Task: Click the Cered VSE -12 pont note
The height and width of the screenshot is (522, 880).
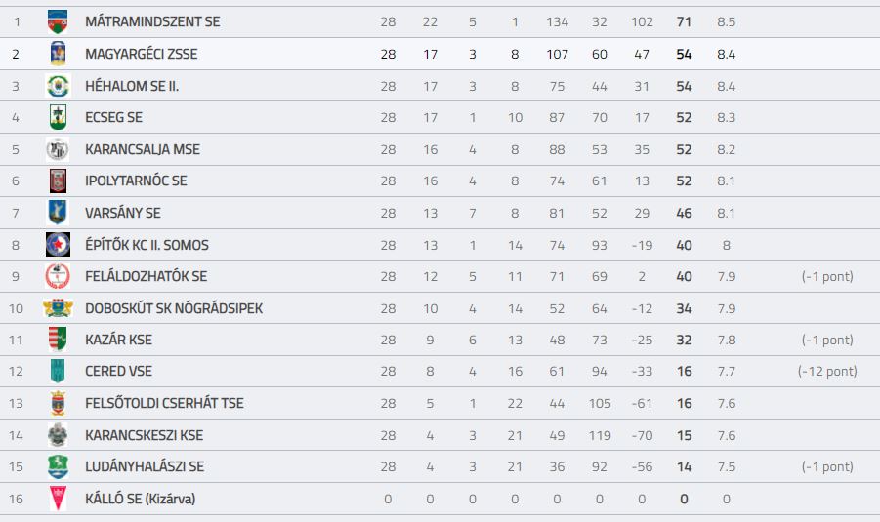Action: click(x=827, y=371)
